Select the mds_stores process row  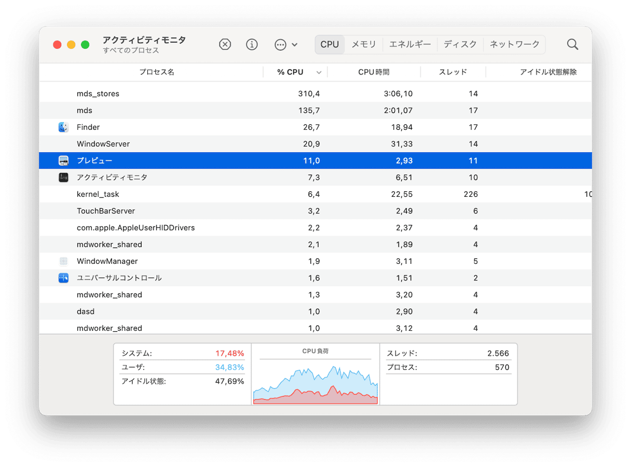pos(315,94)
